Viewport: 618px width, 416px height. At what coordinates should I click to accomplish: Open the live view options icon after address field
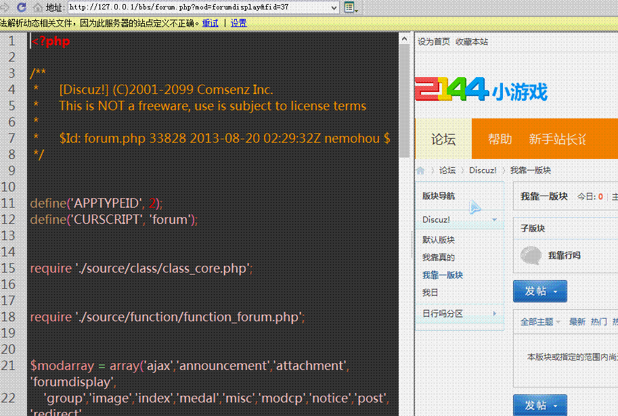(350, 7)
